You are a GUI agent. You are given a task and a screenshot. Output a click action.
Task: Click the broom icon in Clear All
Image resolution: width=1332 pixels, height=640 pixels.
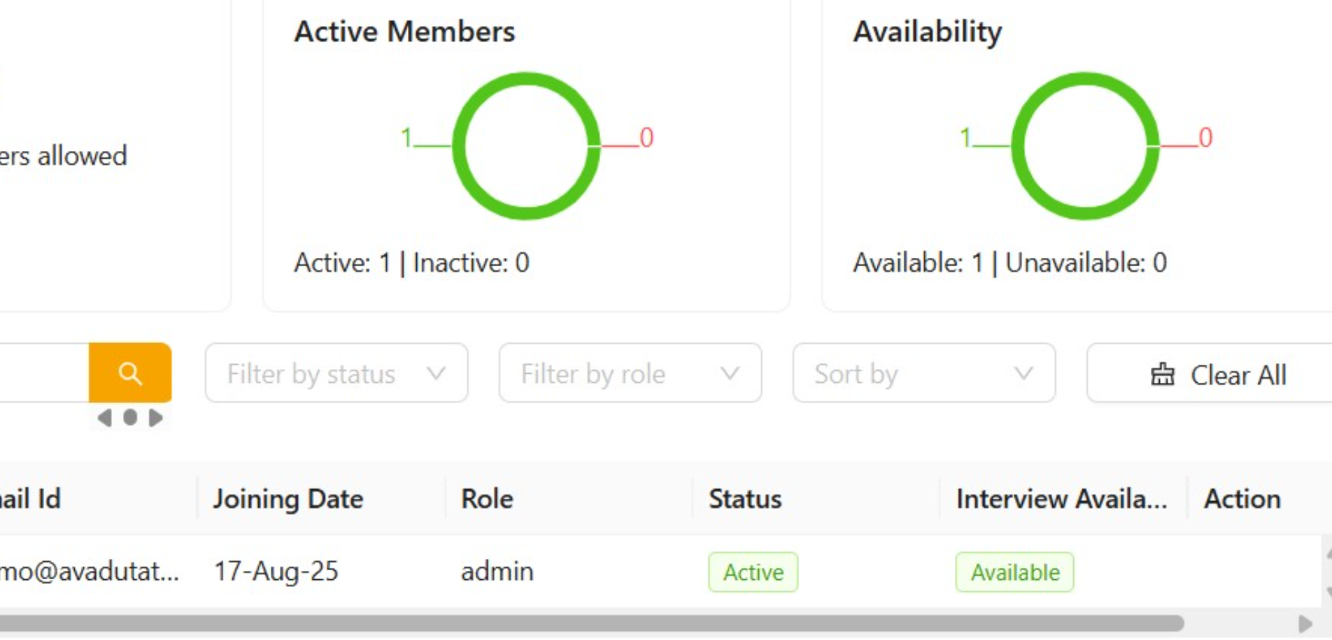[1162, 375]
